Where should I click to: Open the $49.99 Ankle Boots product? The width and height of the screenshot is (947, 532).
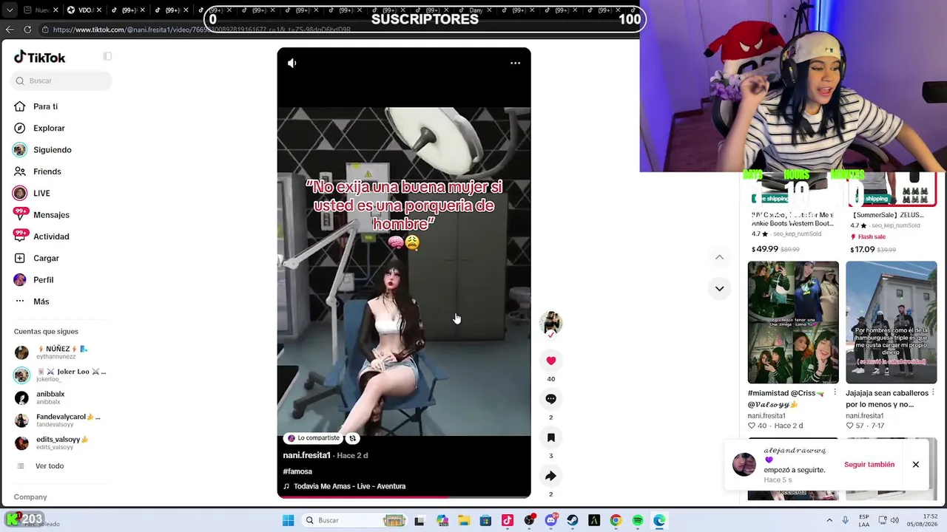(793, 214)
